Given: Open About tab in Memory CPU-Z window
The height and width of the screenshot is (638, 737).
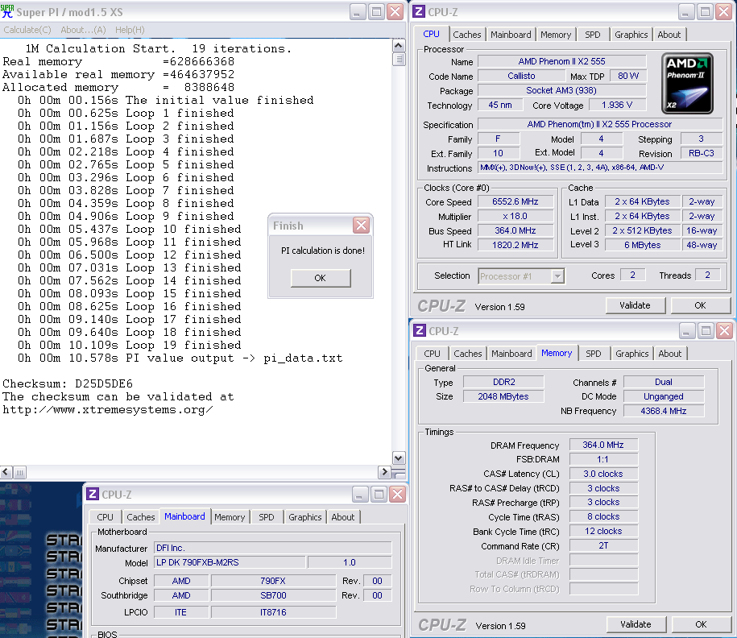Looking at the screenshot, I should (x=670, y=354).
